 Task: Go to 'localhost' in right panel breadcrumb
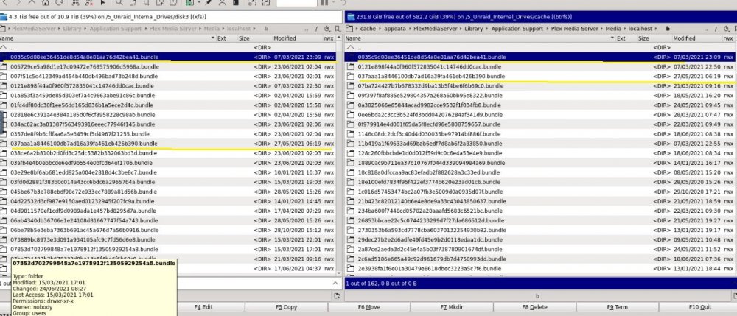point(640,29)
